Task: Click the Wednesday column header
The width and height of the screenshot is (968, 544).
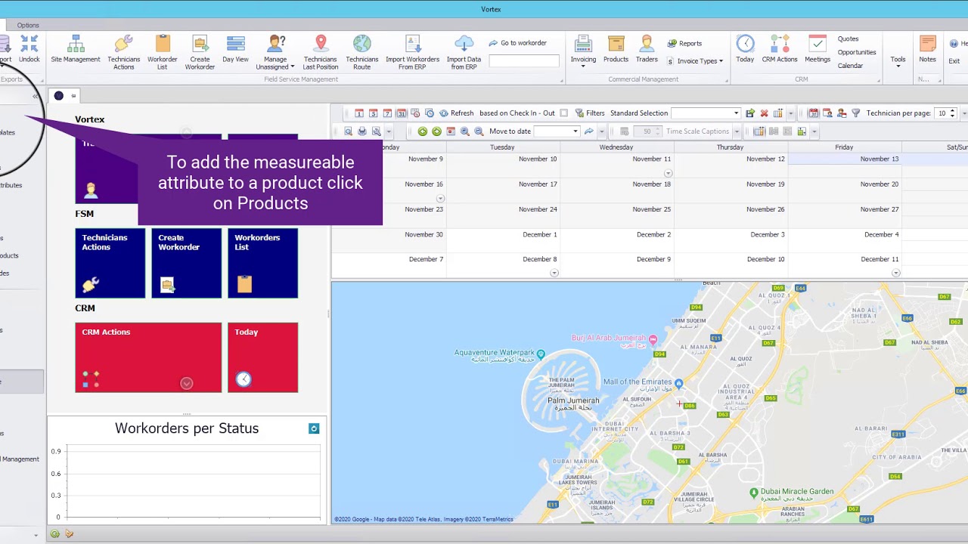Action: (x=616, y=147)
